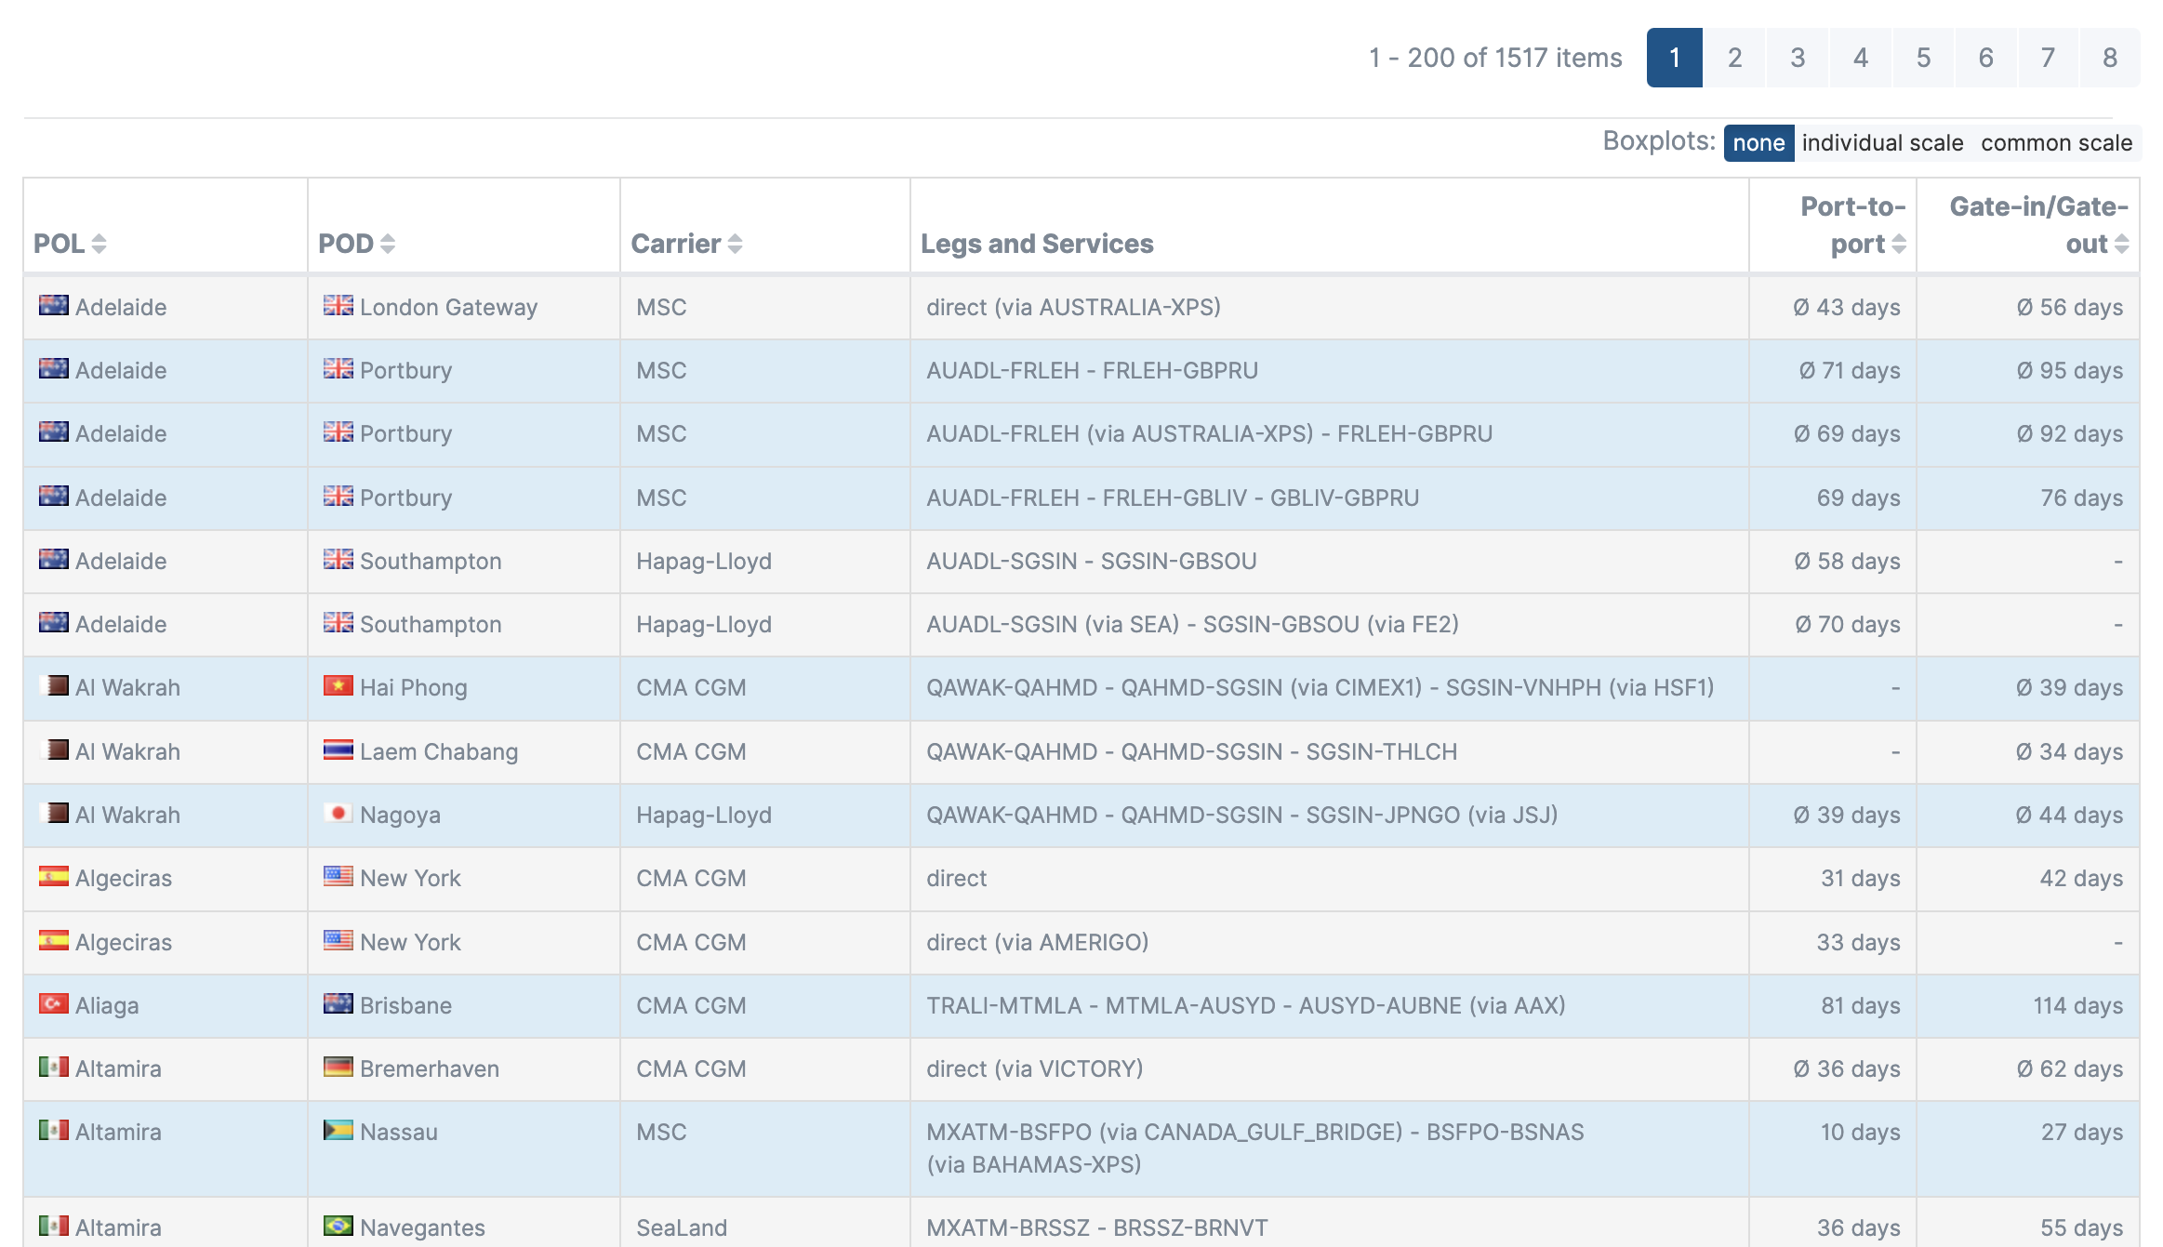Set boxplots to individual scale

(1882, 143)
